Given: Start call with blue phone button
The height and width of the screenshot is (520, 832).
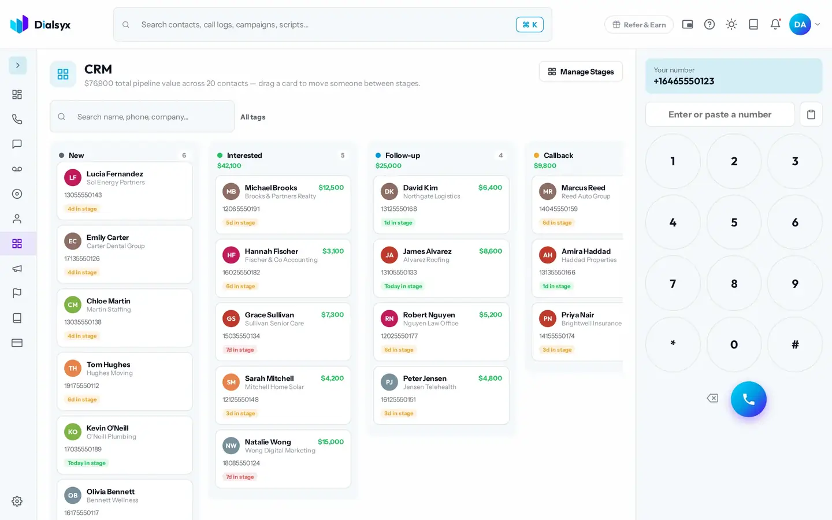Looking at the screenshot, I should (x=748, y=399).
